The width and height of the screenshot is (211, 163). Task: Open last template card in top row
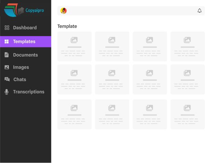187,46
